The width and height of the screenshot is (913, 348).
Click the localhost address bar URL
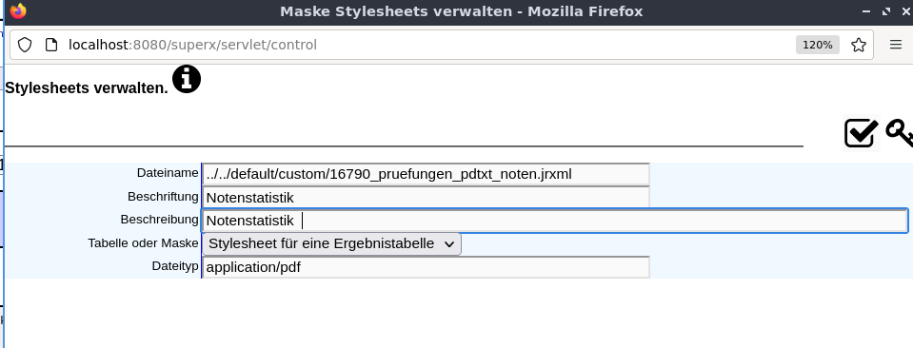click(x=192, y=45)
